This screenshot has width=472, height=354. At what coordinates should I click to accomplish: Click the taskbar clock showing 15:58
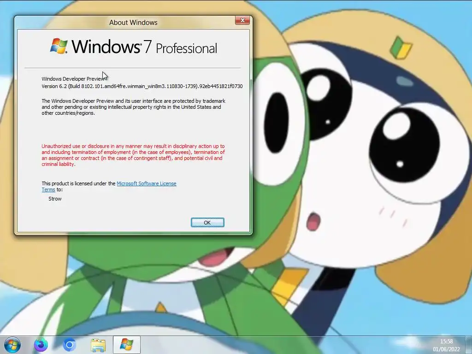point(446,342)
